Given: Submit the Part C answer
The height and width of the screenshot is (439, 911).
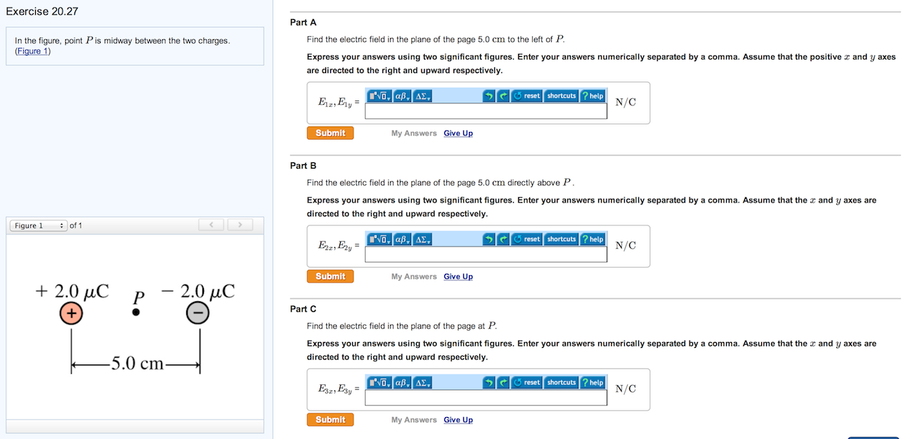Looking at the screenshot, I should pyautogui.click(x=330, y=420).
